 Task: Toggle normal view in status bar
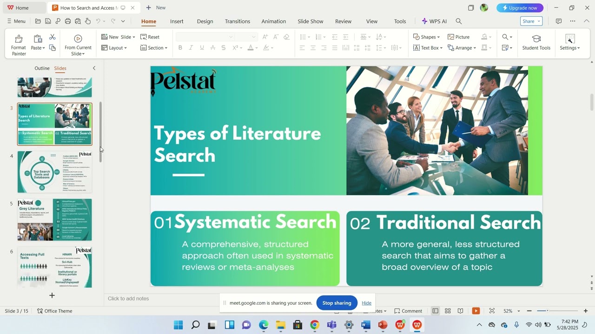coord(435,311)
